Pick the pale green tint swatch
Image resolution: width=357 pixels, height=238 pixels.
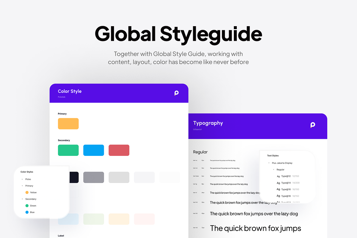94,219
